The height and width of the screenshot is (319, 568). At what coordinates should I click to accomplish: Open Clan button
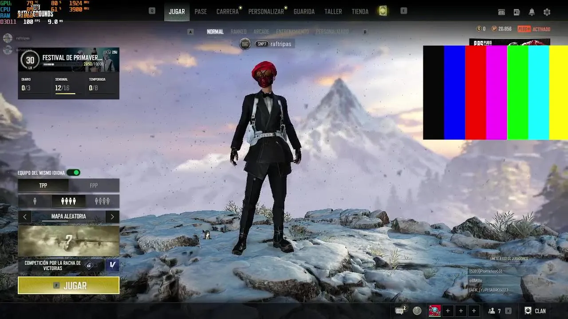point(535,311)
